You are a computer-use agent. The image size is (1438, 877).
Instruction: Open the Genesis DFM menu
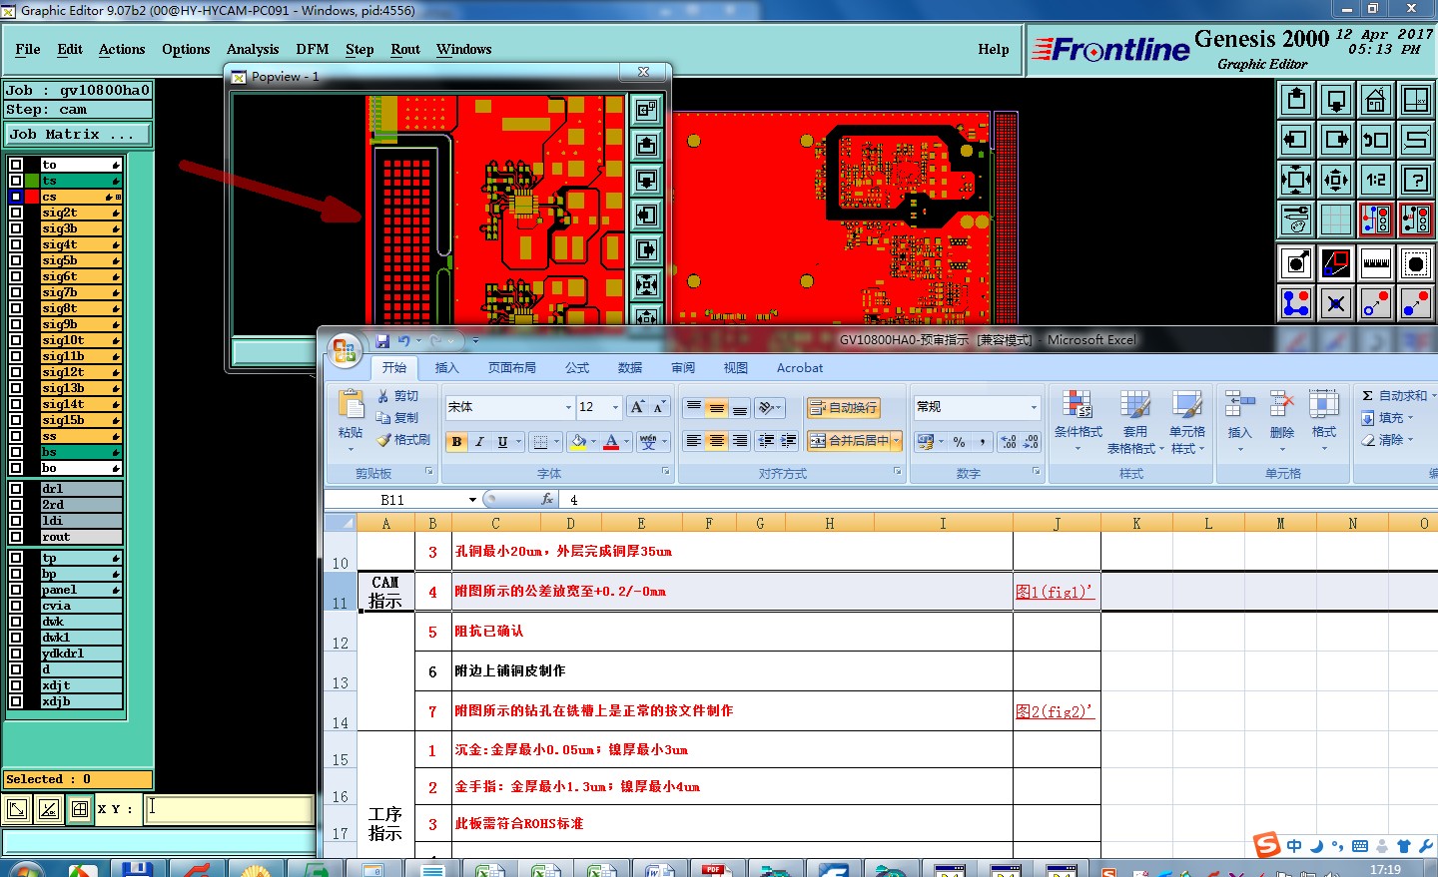coord(313,49)
